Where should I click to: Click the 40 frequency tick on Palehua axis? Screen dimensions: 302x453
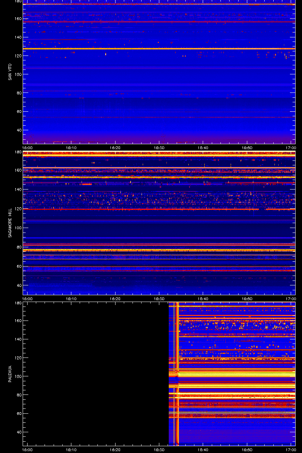pos(19,432)
